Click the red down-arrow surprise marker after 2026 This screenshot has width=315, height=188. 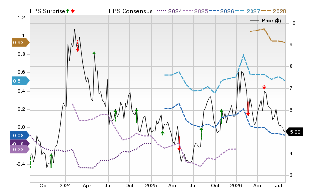248,109
